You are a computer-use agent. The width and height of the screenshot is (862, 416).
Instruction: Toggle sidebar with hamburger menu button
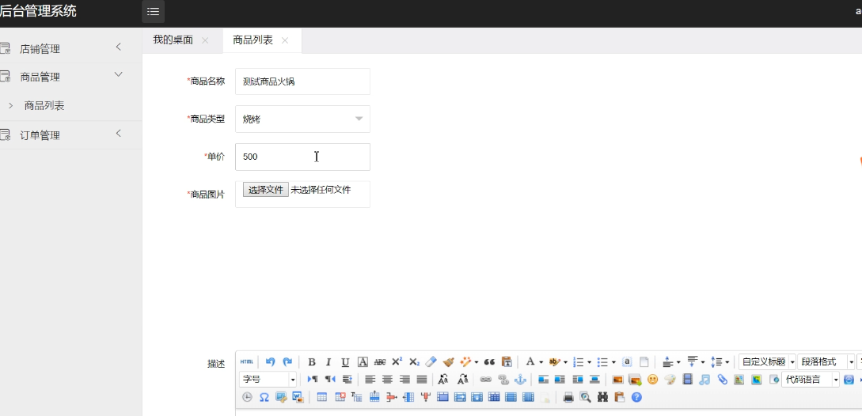coord(153,12)
